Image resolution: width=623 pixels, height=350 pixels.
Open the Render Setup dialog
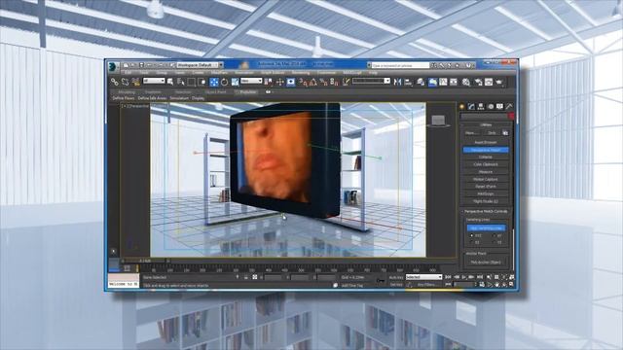(478, 82)
